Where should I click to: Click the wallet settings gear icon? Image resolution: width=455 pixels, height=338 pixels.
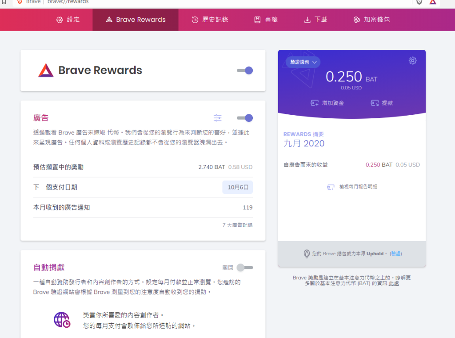(413, 60)
